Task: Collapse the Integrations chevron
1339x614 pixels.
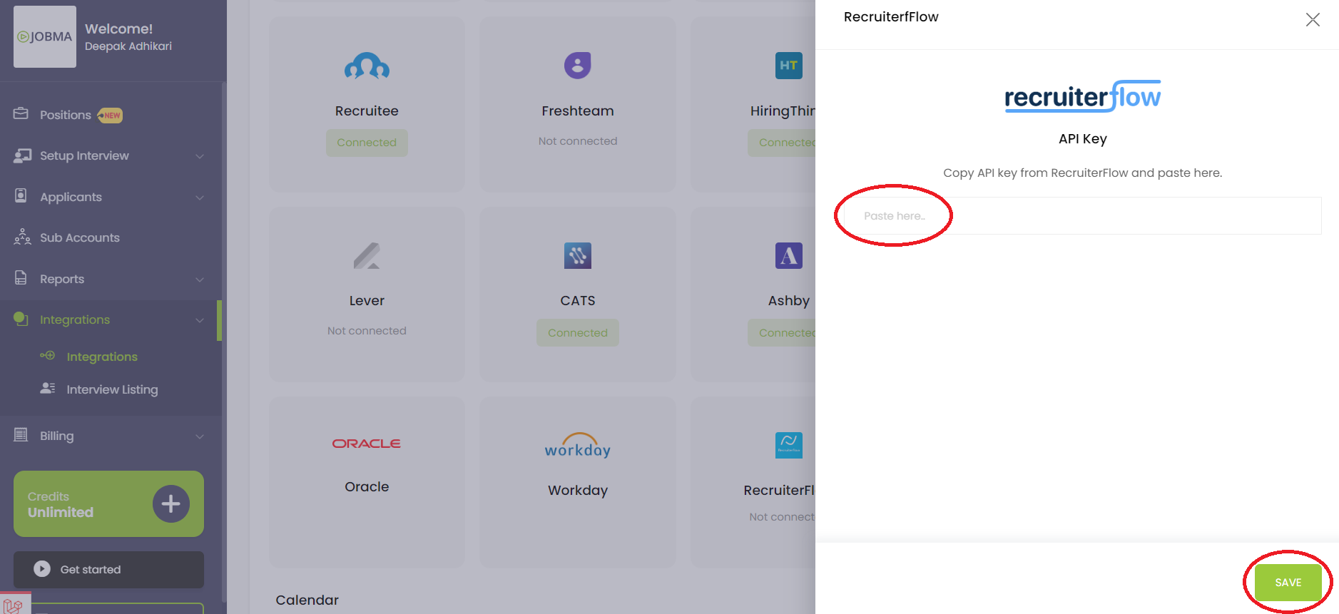Action: coord(200,320)
